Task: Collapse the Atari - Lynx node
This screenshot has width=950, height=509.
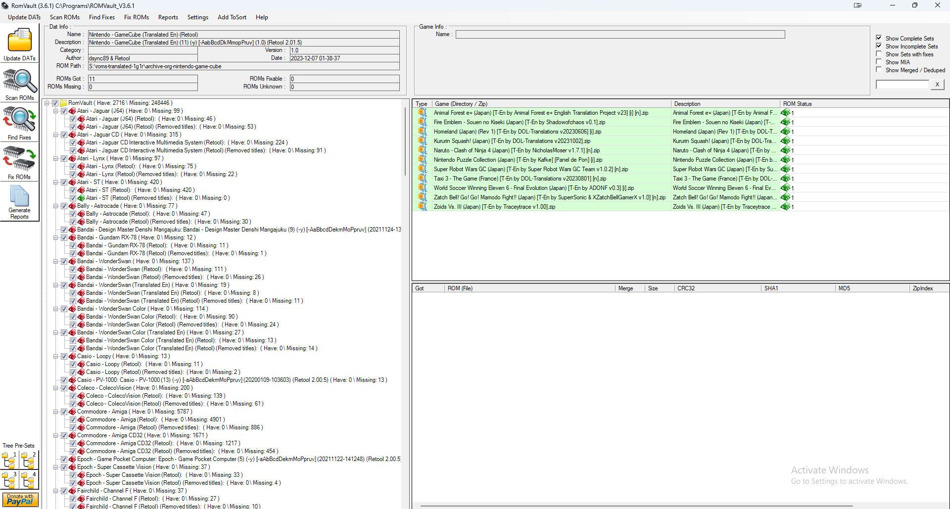Action: click(x=56, y=158)
